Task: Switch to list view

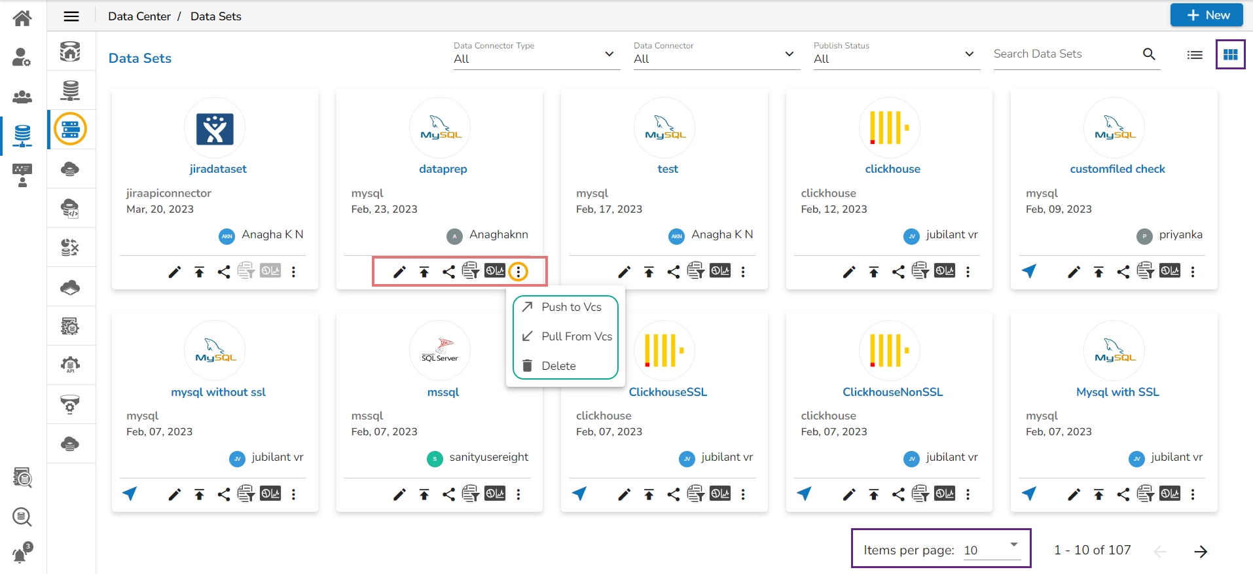Action: tap(1195, 55)
